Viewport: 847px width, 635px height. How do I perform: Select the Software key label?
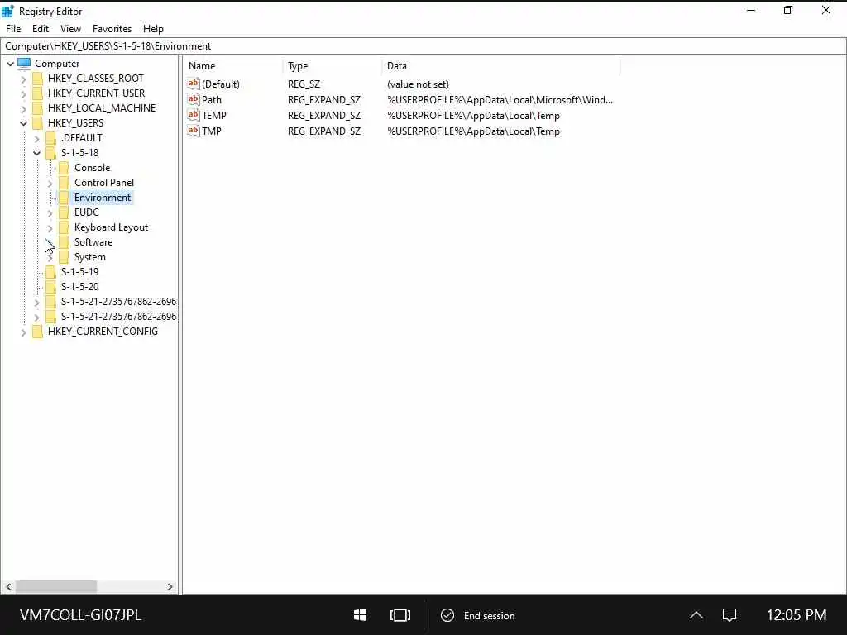click(x=93, y=242)
